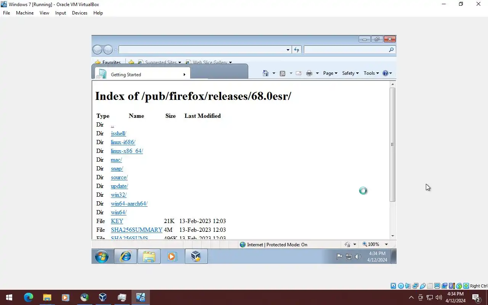Open the linux-x86_64/ directory link
The height and width of the screenshot is (305, 488).
pyautogui.click(x=127, y=151)
